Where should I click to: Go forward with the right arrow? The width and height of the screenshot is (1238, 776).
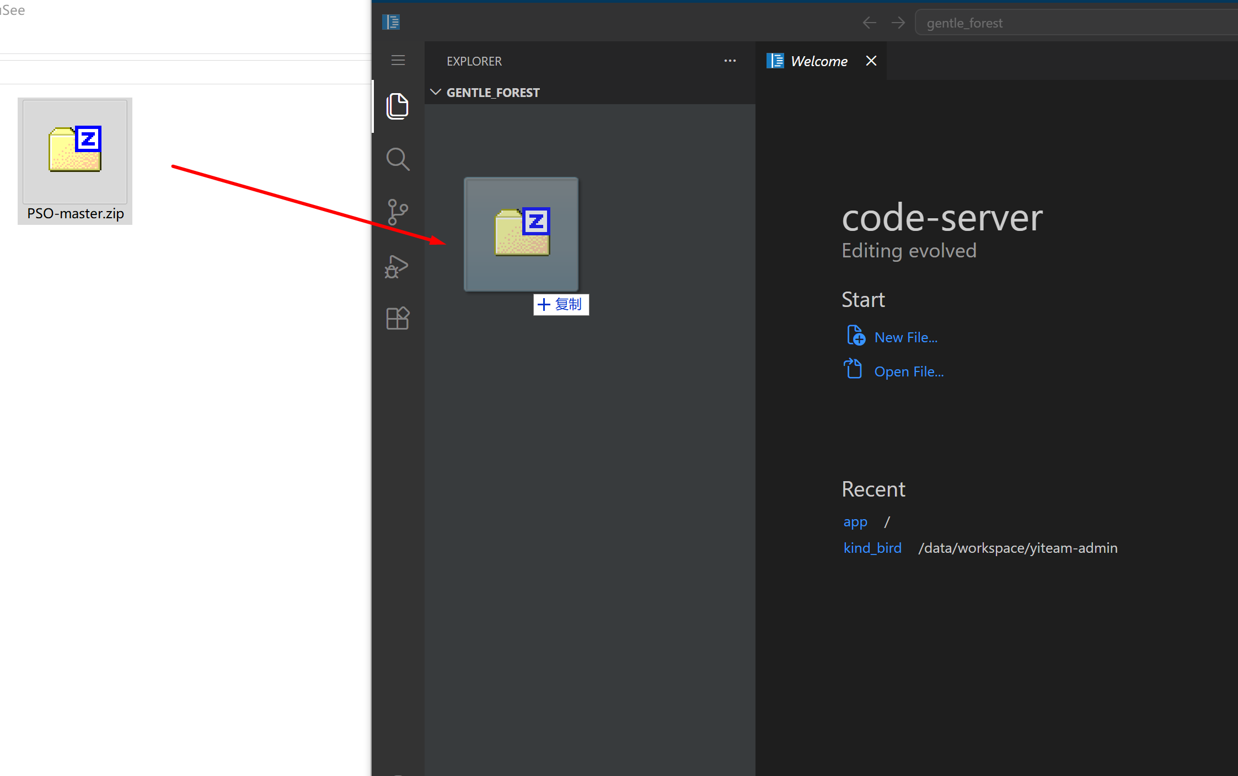coord(898,23)
